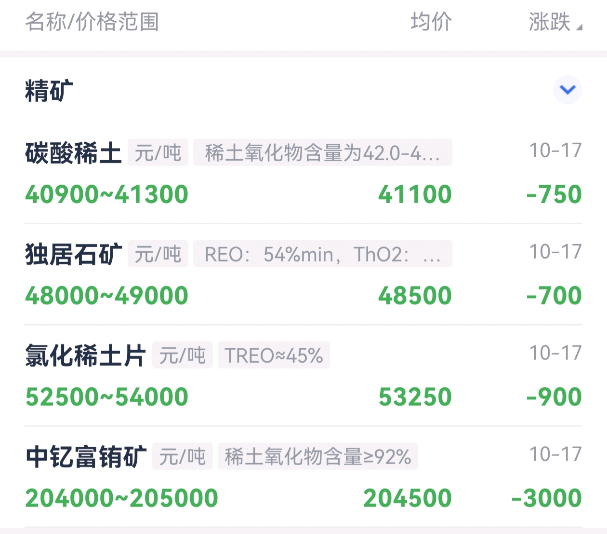
Task: Tap the 稀土氧化物含量为42.0 spec tag
Action: [x=322, y=153]
